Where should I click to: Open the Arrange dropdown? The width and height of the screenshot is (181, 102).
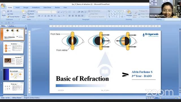[x=129, y=13]
